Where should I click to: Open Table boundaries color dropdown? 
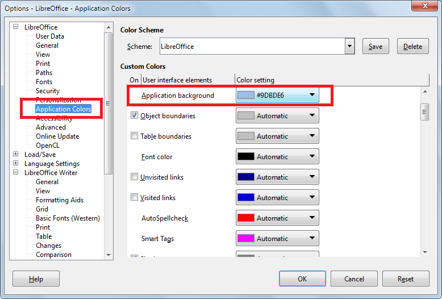pos(277,136)
